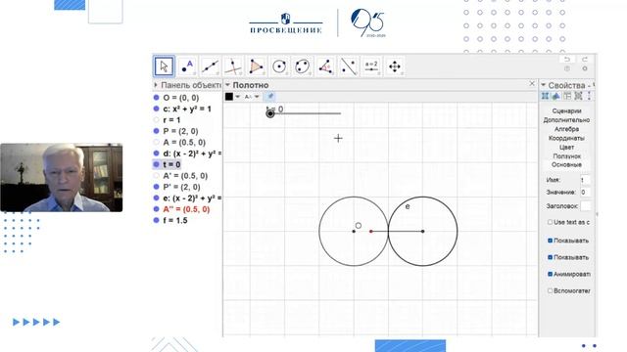Screen dimensions: 627x352
Task: Open the help icon under Undo
Action: coord(567,68)
